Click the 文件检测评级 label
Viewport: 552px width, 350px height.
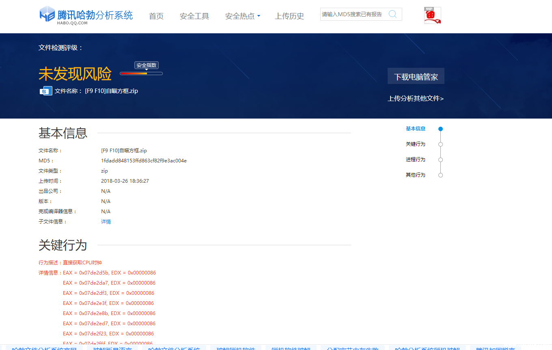pyautogui.click(x=61, y=48)
